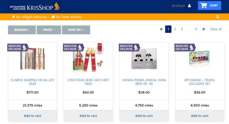Add OPI Hawaii set to cart
The width and height of the screenshot is (229, 124).
[x=200, y=116]
